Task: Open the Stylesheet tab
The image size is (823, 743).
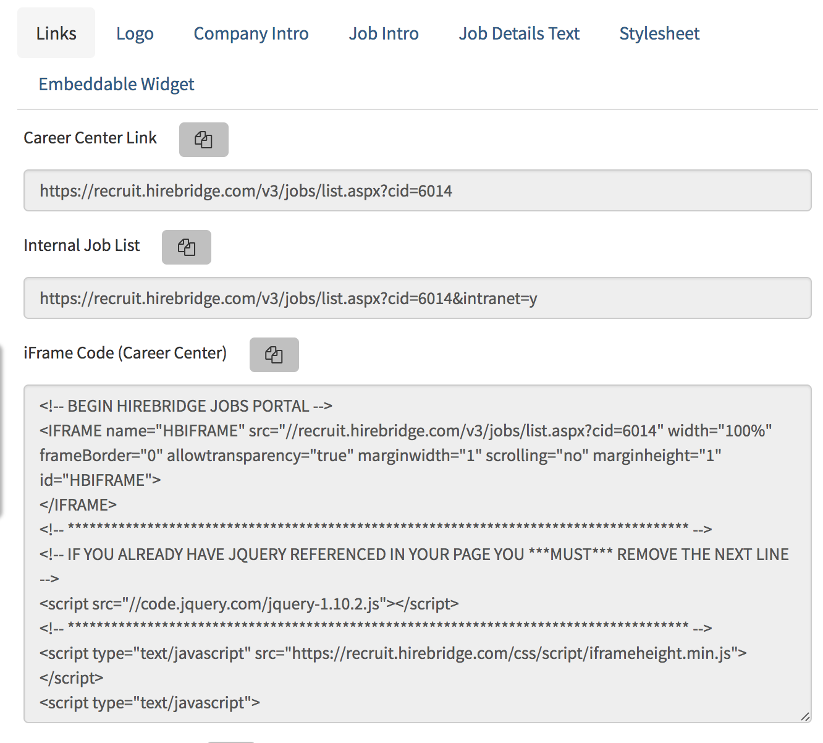Action: (x=659, y=33)
